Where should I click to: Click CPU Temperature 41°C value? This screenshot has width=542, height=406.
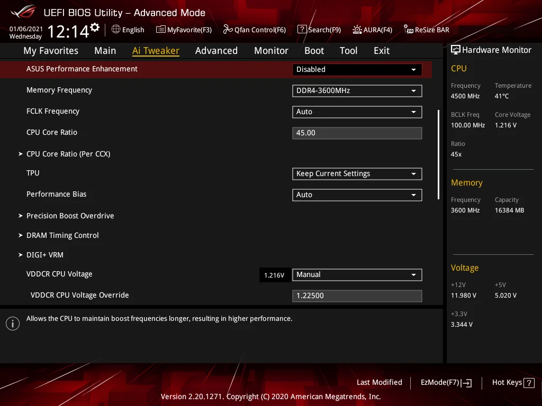[502, 96]
